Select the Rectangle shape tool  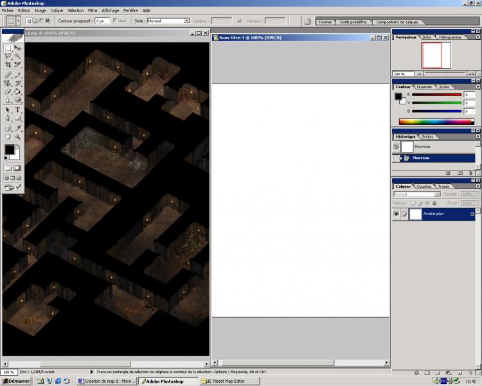click(x=17, y=118)
